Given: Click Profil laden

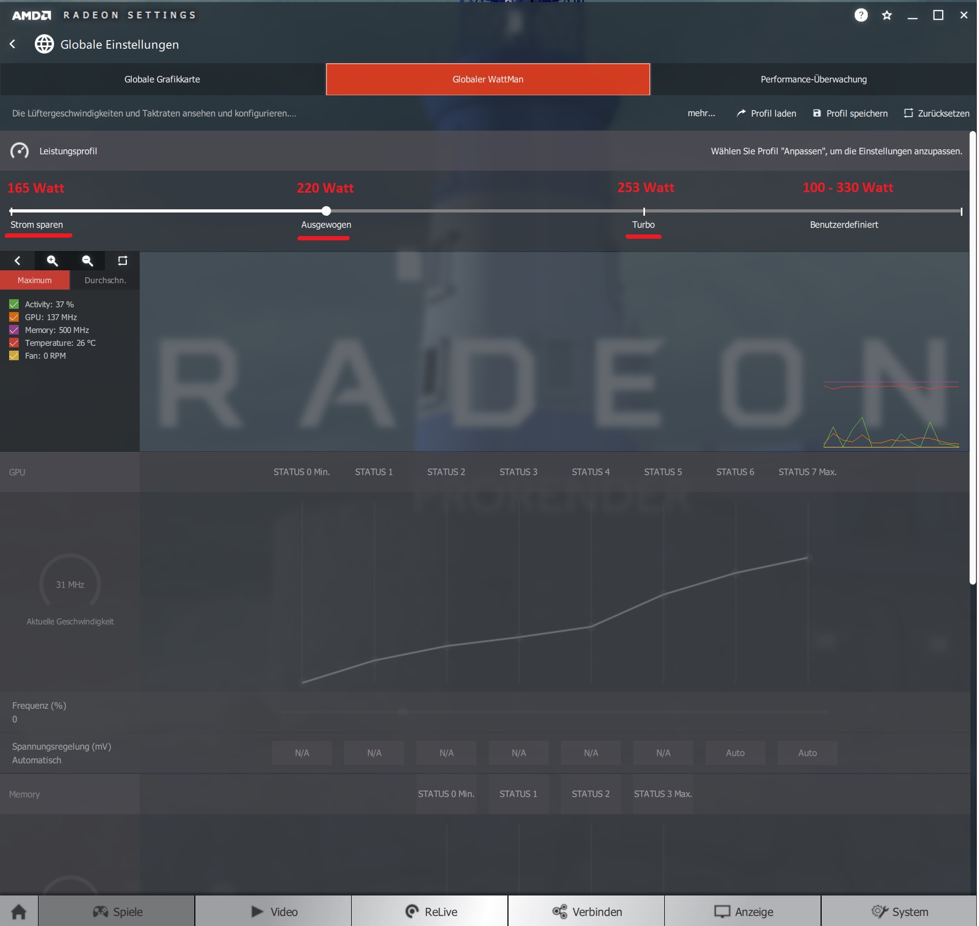Looking at the screenshot, I should (x=766, y=113).
